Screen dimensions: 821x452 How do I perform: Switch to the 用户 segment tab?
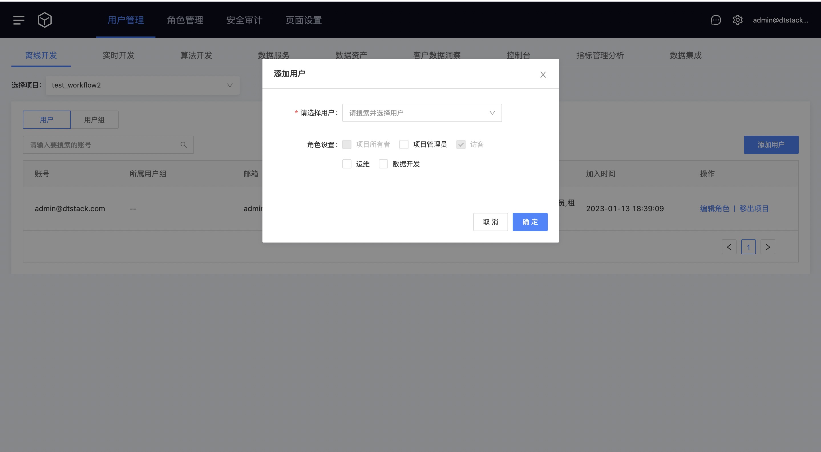click(x=47, y=120)
